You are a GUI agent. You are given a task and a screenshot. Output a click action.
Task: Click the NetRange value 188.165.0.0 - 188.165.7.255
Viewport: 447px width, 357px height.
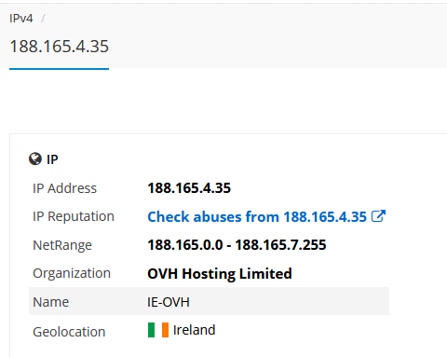coord(237,245)
